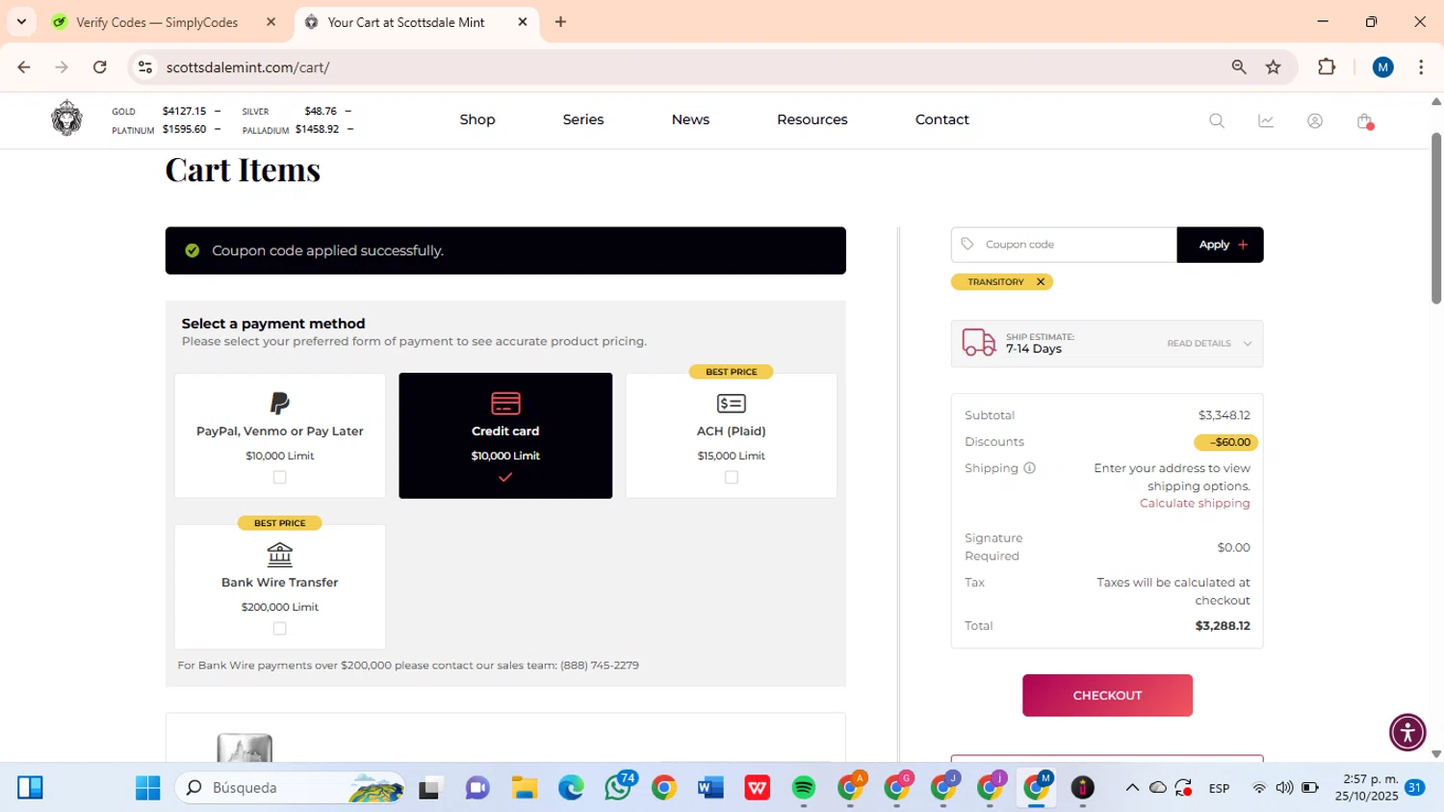1444x812 pixels.
Task: Open the shopping bag cart icon
Action: click(x=1364, y=121)
